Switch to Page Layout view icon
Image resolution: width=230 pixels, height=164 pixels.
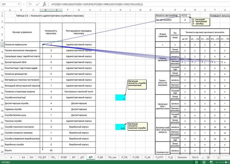(204, 162)
